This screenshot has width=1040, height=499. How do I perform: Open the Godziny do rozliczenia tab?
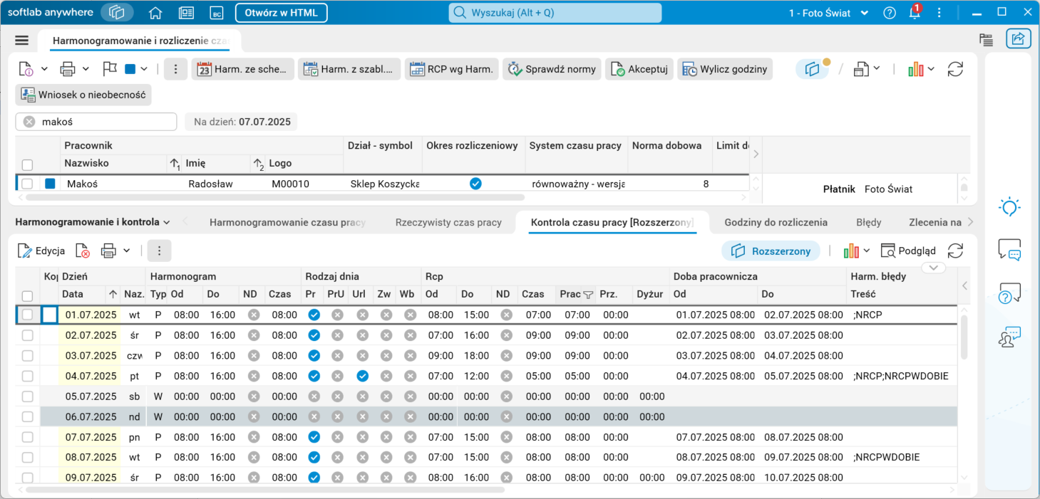coord(776,222)
